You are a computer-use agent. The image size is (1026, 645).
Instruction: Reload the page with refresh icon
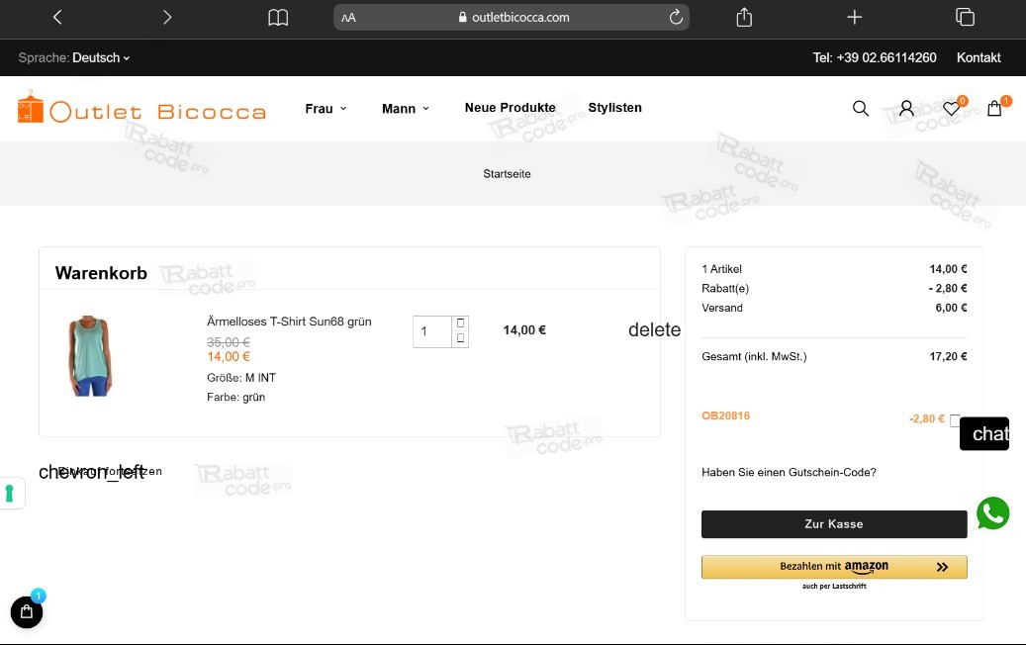676,17
